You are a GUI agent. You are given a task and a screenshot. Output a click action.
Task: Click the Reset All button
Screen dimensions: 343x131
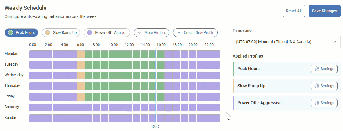point(294,11)
